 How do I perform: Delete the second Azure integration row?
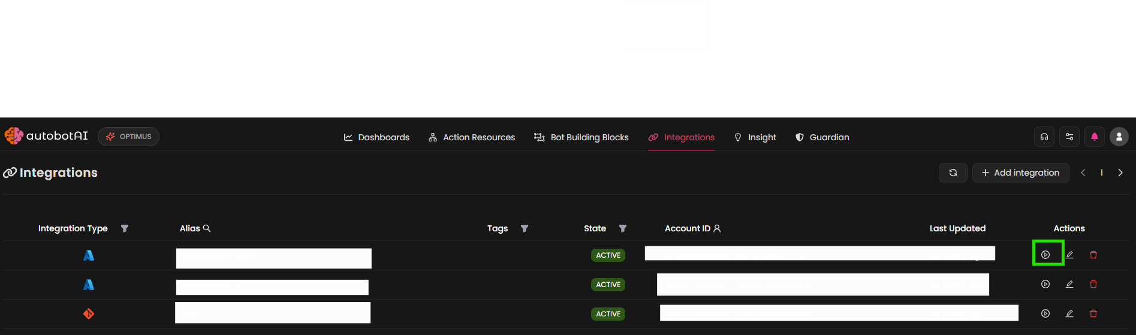(x=1093, y=284)
